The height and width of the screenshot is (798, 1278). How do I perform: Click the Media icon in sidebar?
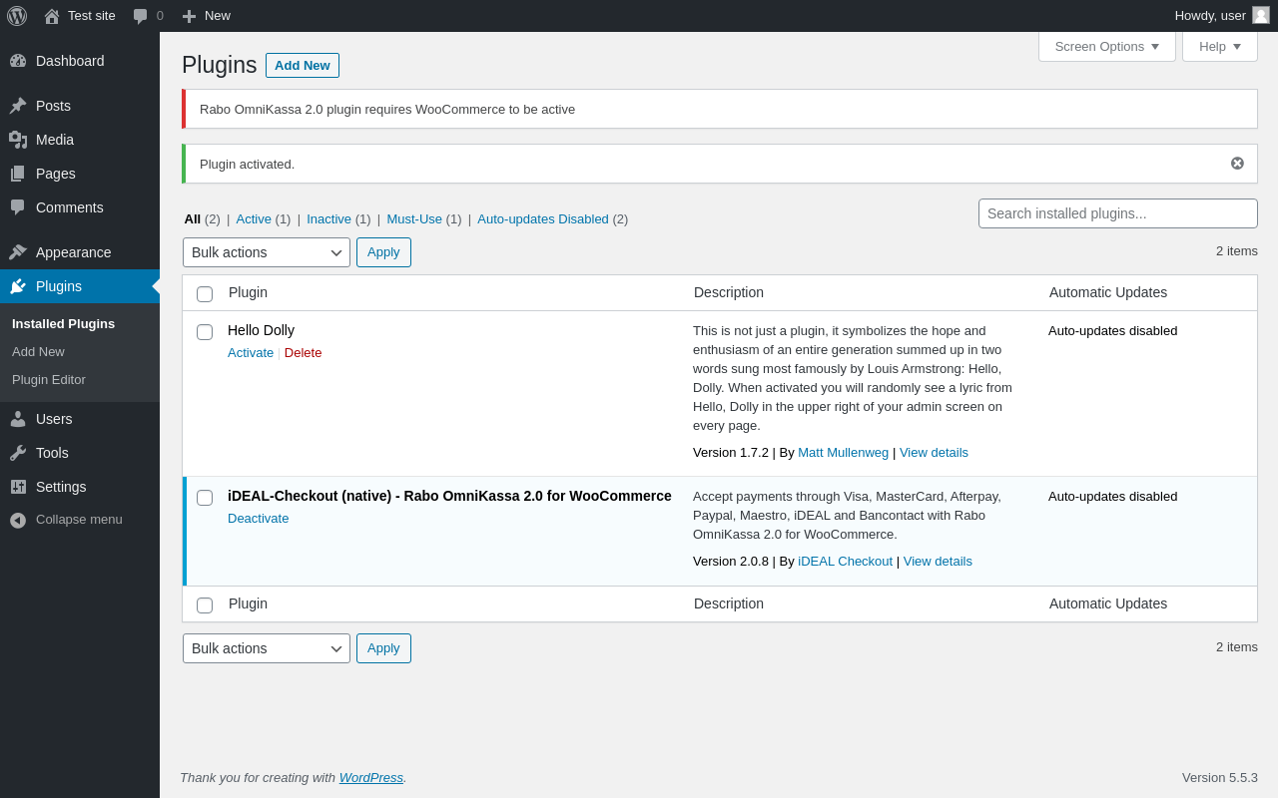click(x=18, y=140)
